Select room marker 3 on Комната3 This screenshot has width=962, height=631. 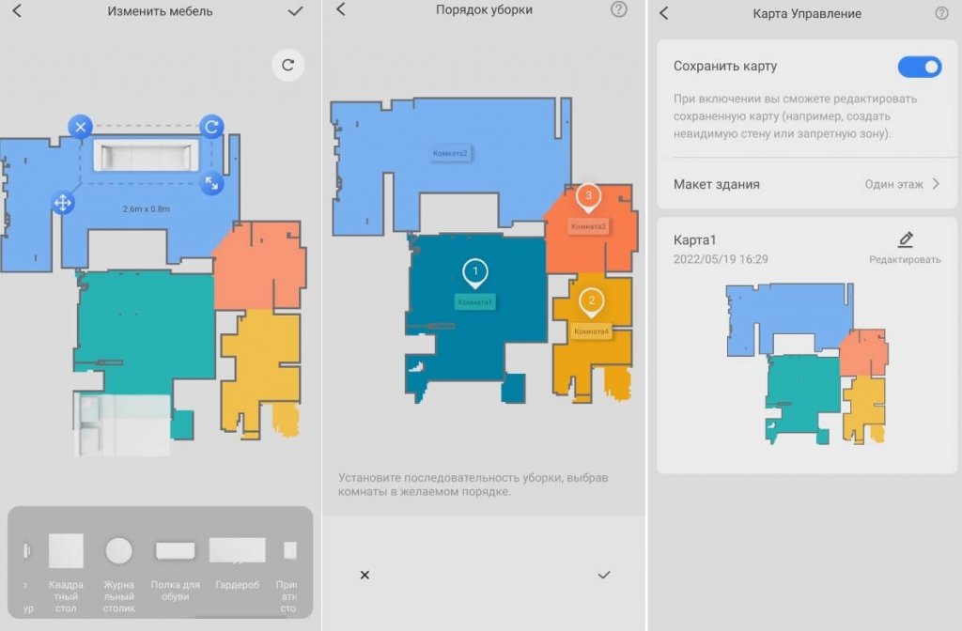(x=588, y=197)
